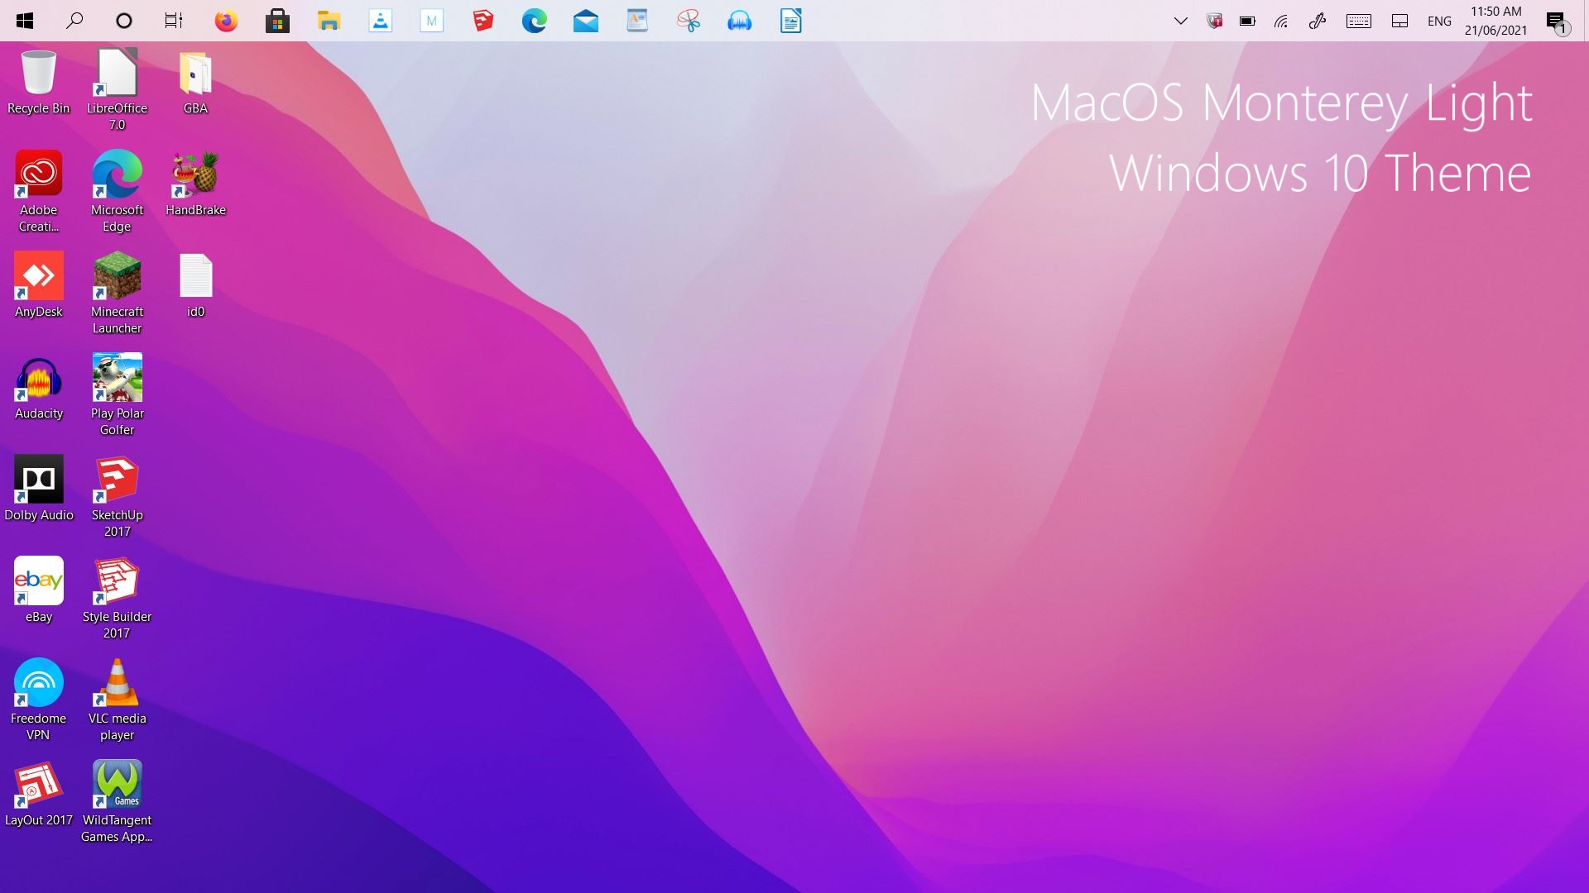Select Dolby Audio desktop shortcut
Screen dimensions: 1589x893
38,489
